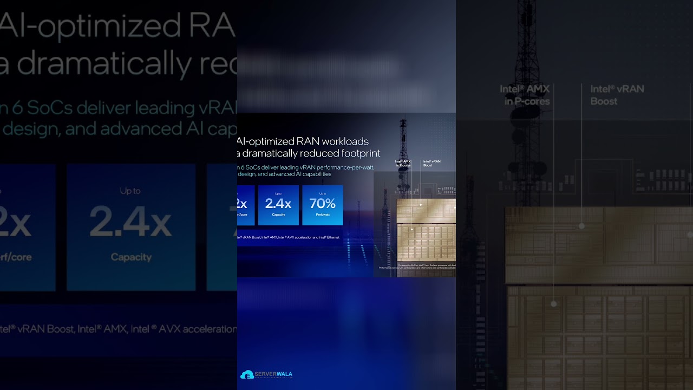The width and height of the screenshot is (693, 390).
Task: Select the 70% Perf/watt tile
Action: [x=322, y=205]
